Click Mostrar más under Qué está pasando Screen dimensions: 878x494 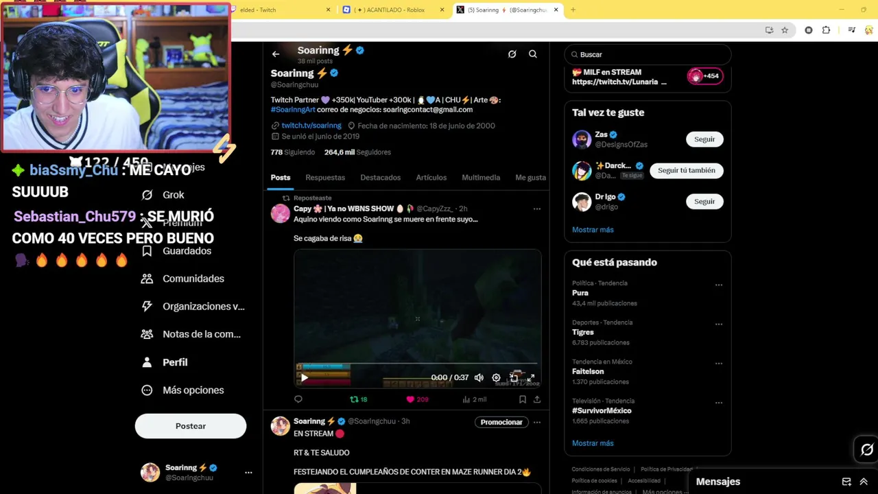pos(593,443)
